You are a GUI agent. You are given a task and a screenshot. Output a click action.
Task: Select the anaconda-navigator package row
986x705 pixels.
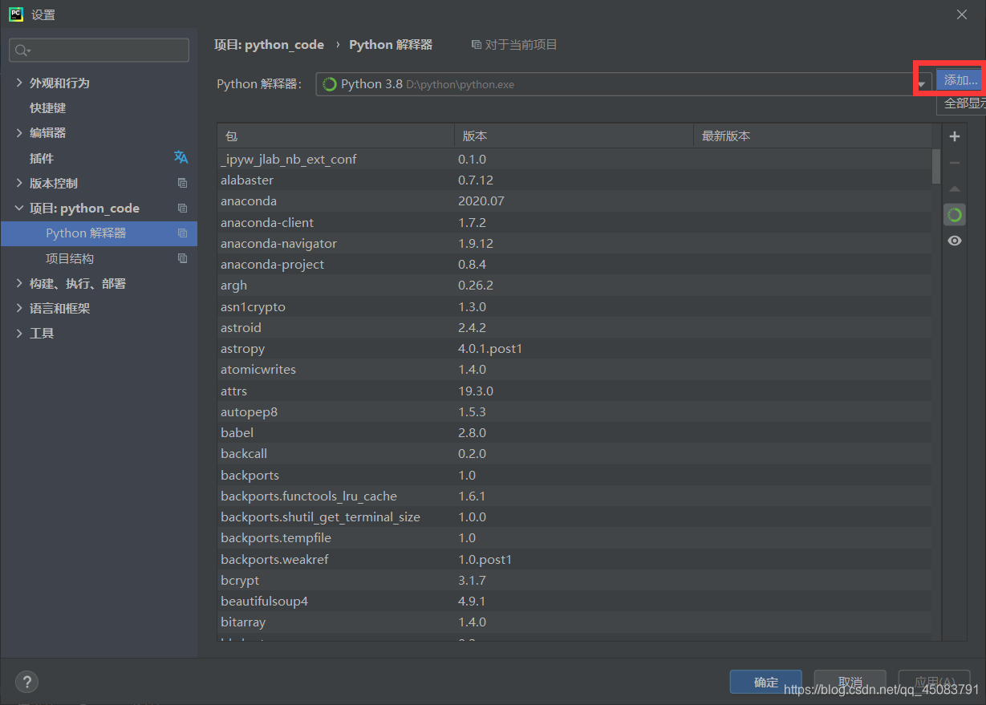574,243
